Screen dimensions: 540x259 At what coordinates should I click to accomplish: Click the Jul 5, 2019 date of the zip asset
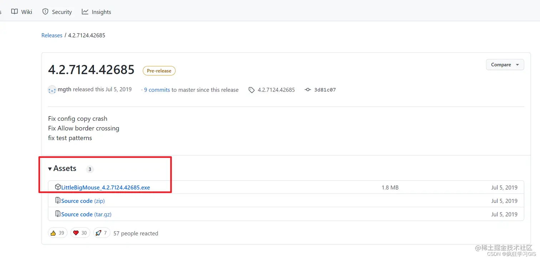pyautogui.click(x=504, y=201)
